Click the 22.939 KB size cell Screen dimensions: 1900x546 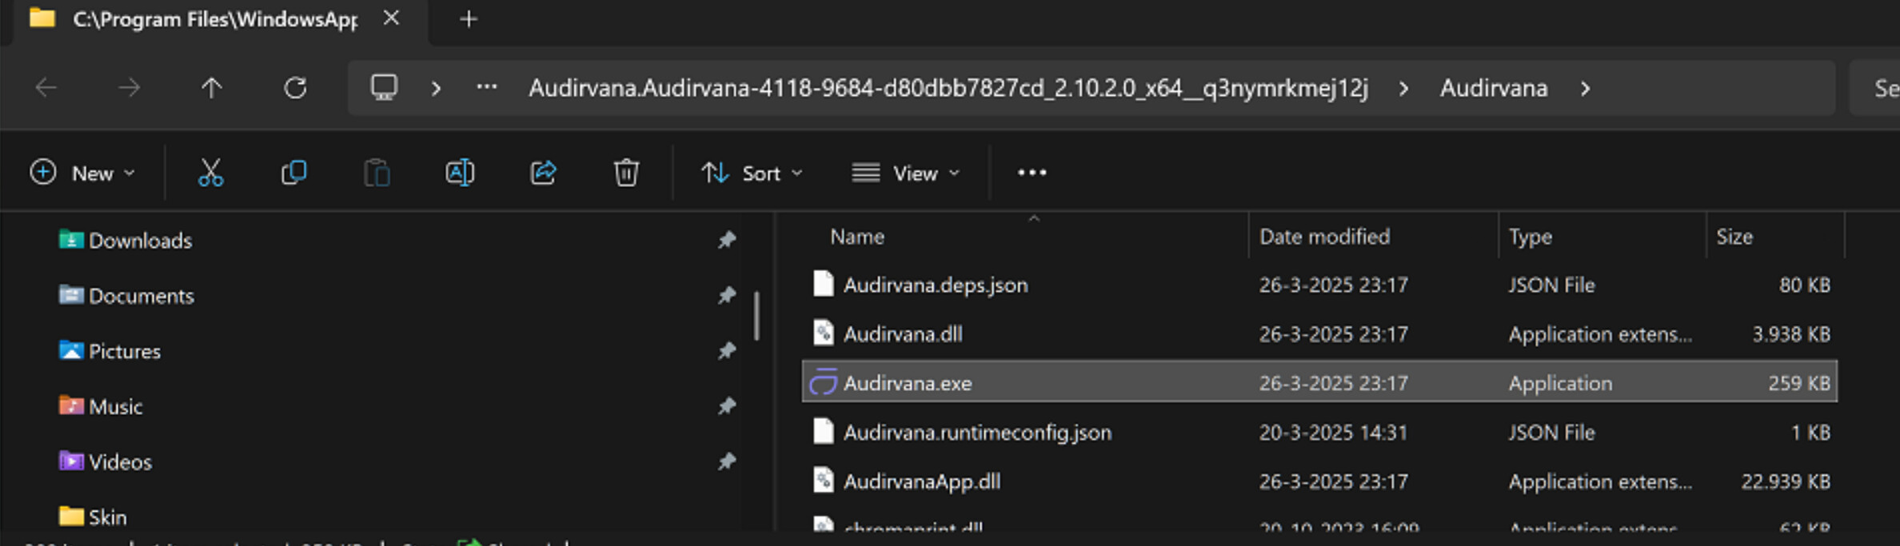pyautogui.click(x=1786, y=481)
